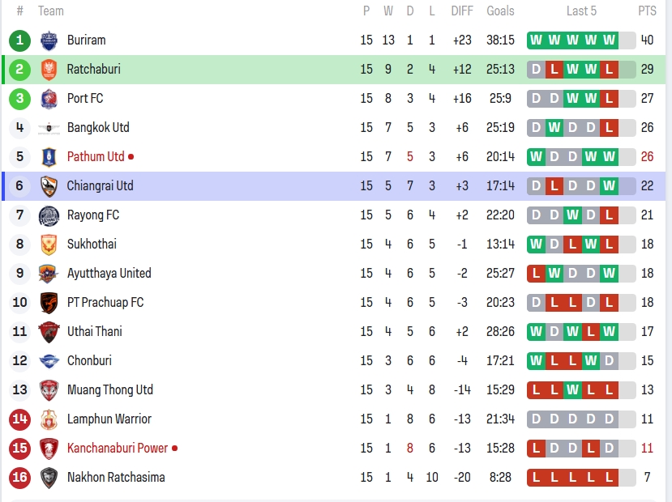Click Buriram's most recent win badge

click(x=609, y=40)
